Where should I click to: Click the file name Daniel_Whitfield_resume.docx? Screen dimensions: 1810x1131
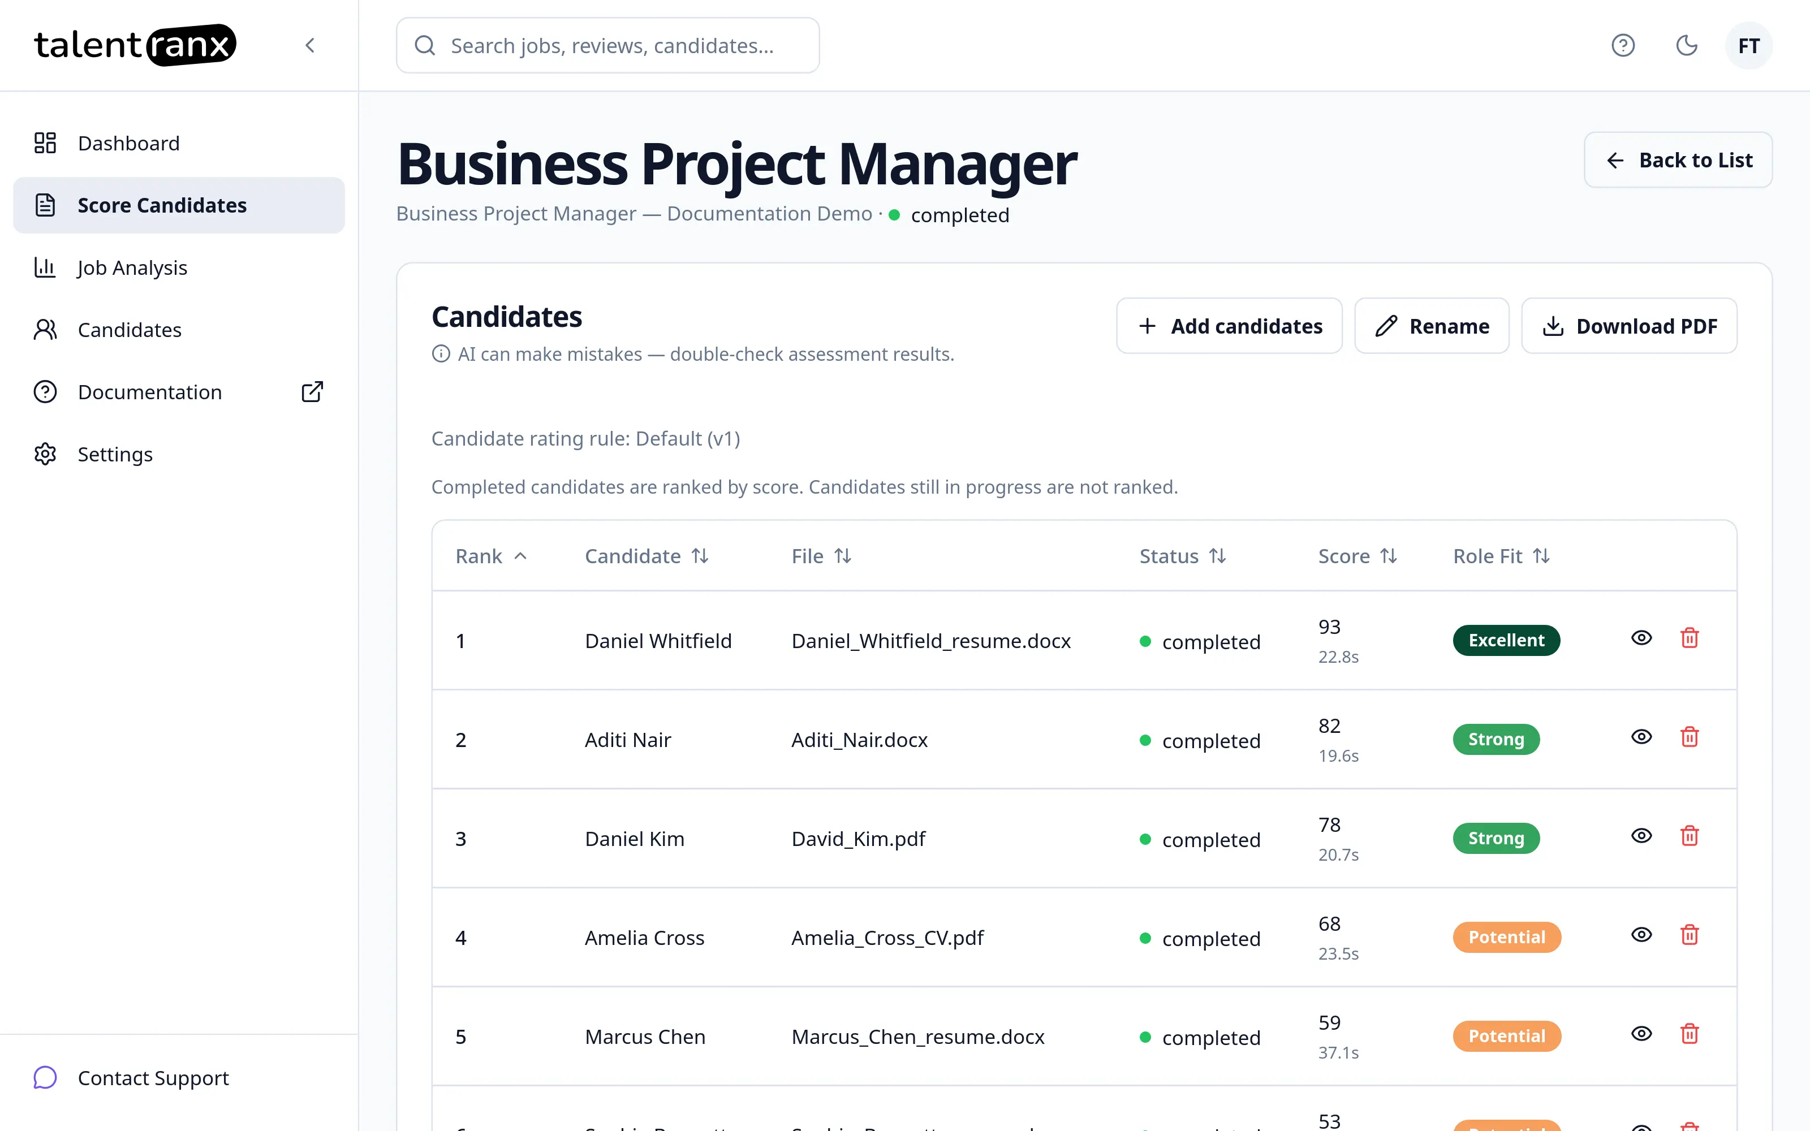click(931, 641)
